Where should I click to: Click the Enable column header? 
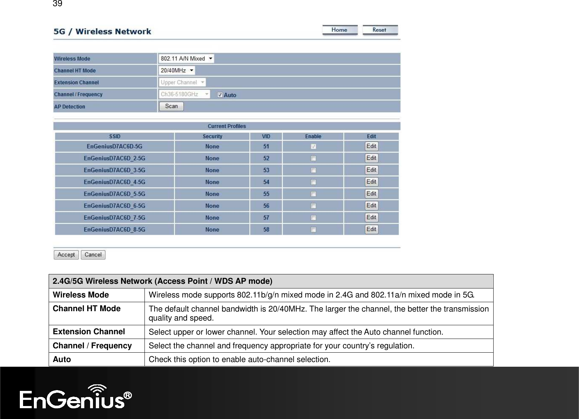(313, 136)
